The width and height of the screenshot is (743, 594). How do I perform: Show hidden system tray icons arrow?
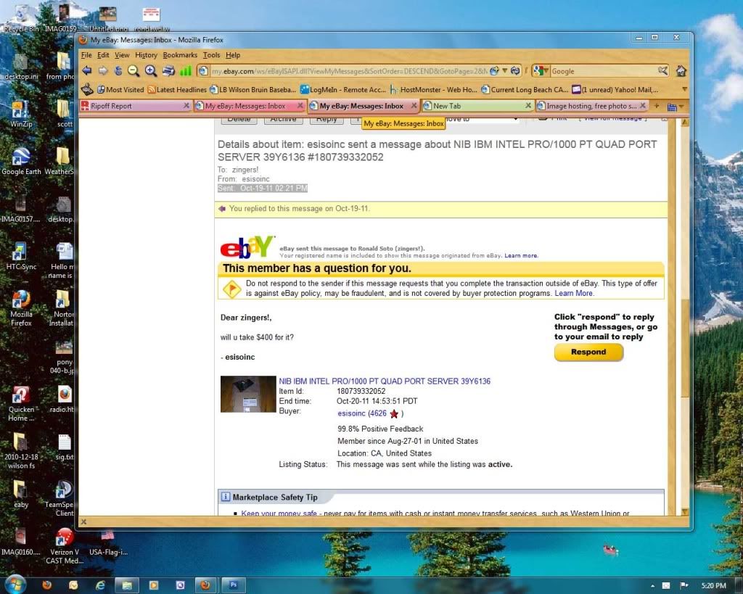click(652, 586)
